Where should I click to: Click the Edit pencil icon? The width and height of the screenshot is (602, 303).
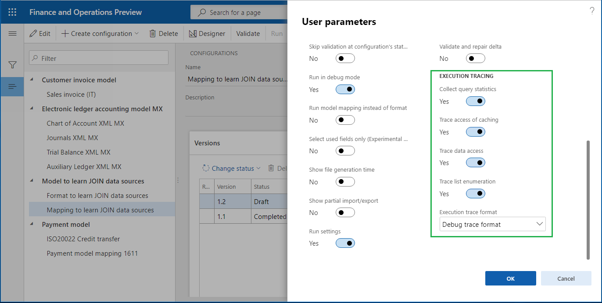point(33,33)
